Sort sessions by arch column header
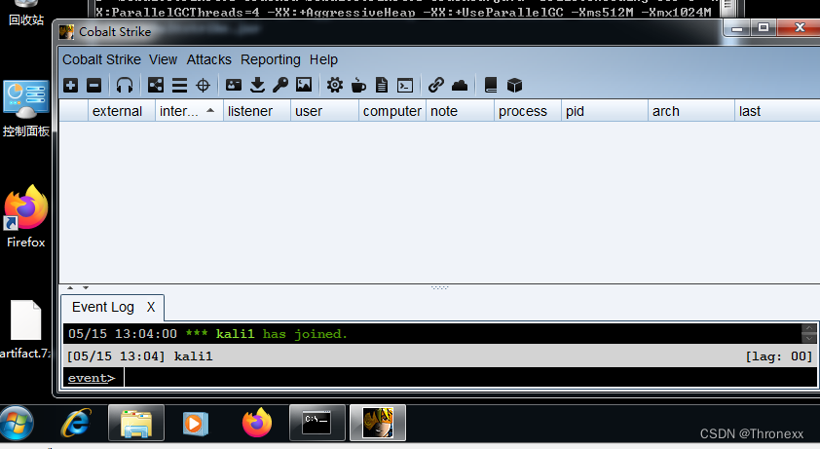The width and height of the screenshot is (820, 449). coord(691,111)
